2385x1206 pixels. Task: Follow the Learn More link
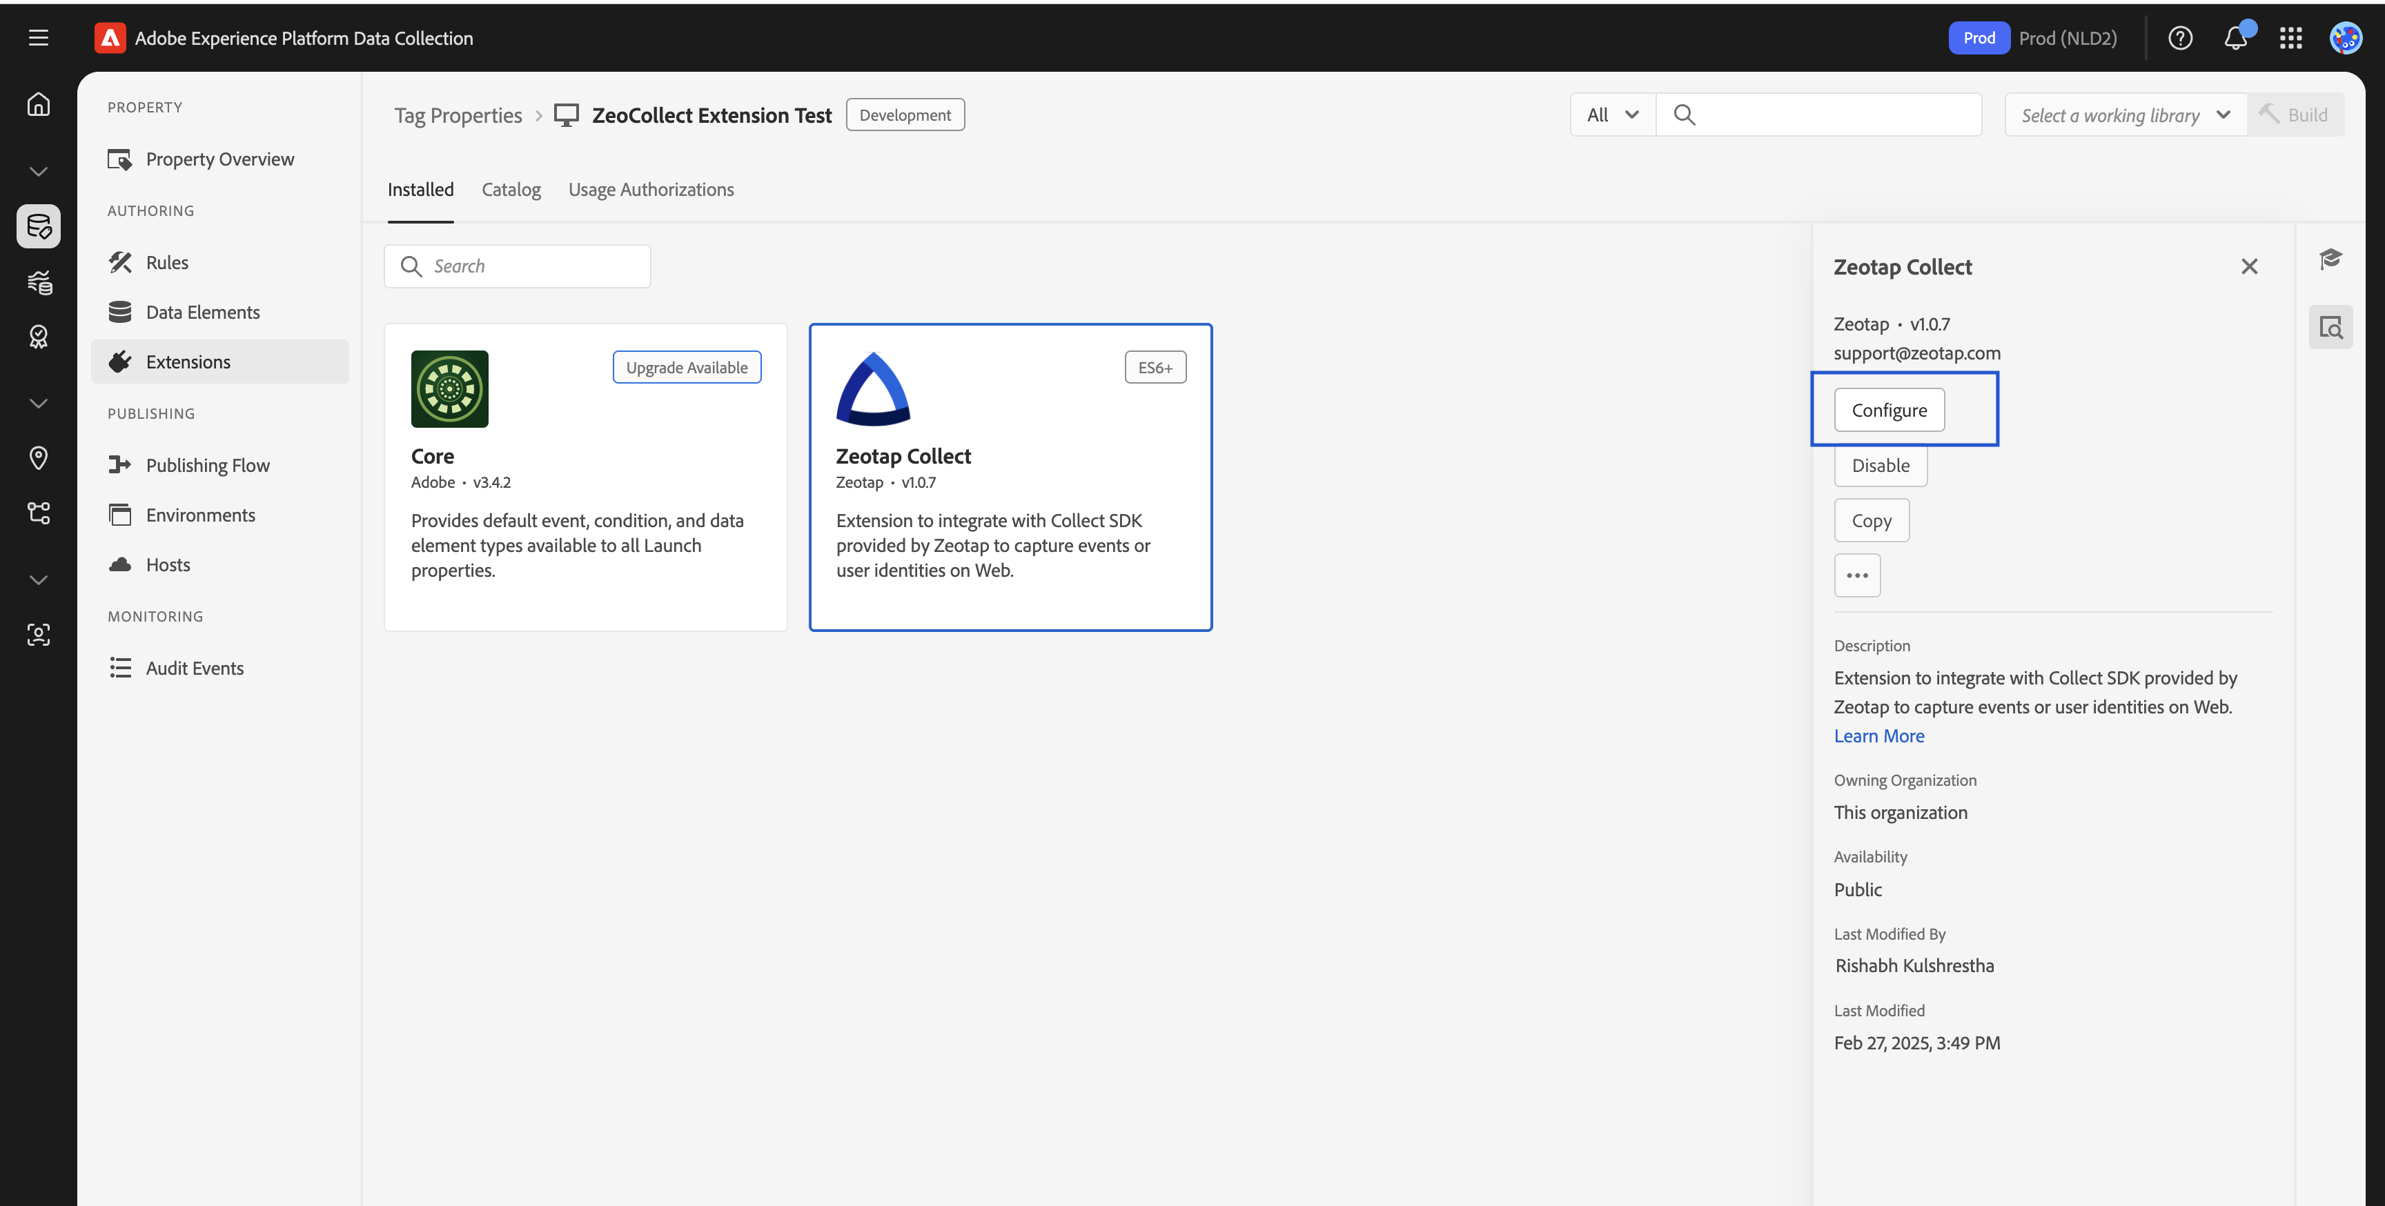click(x=1878, y=736)
